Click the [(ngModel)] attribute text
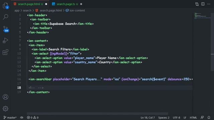The width and height of the screenshot is (214, 120). coord(59,54)
